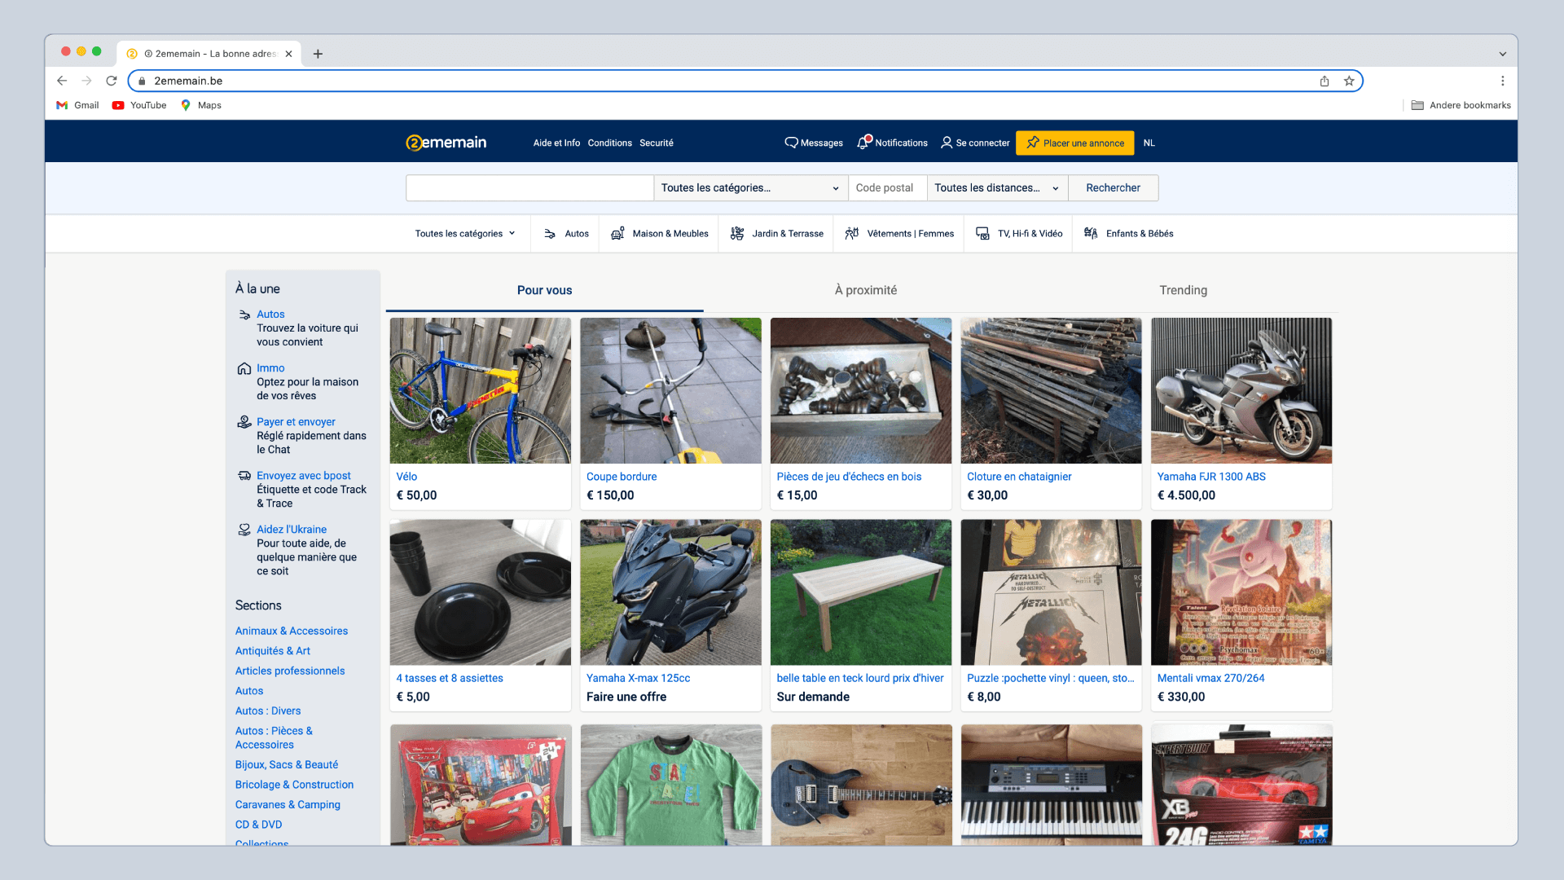This screenshot has height=880, width=1564.
Task: Open Toutes les distances dropdown
Action: [996, 188]
